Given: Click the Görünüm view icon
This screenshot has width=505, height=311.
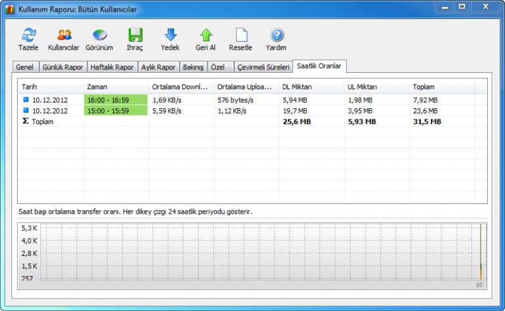Looking at the screenshot, I should point(100,35).
